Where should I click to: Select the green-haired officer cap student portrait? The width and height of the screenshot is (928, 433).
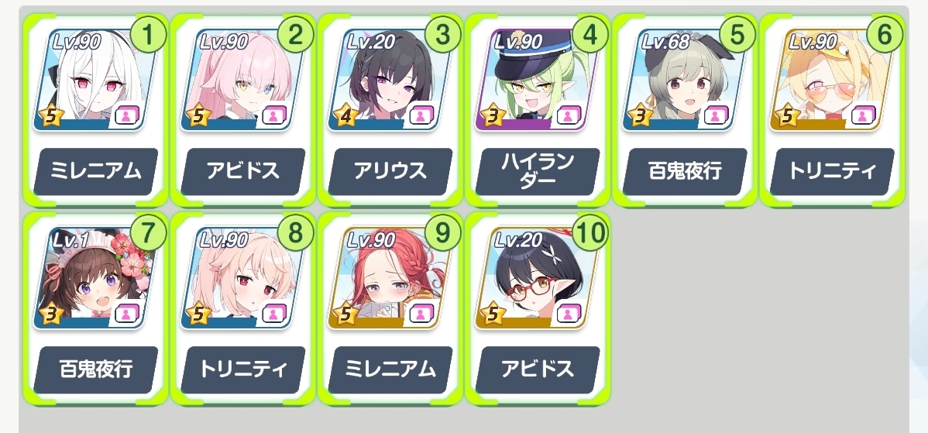coord(536,79)
